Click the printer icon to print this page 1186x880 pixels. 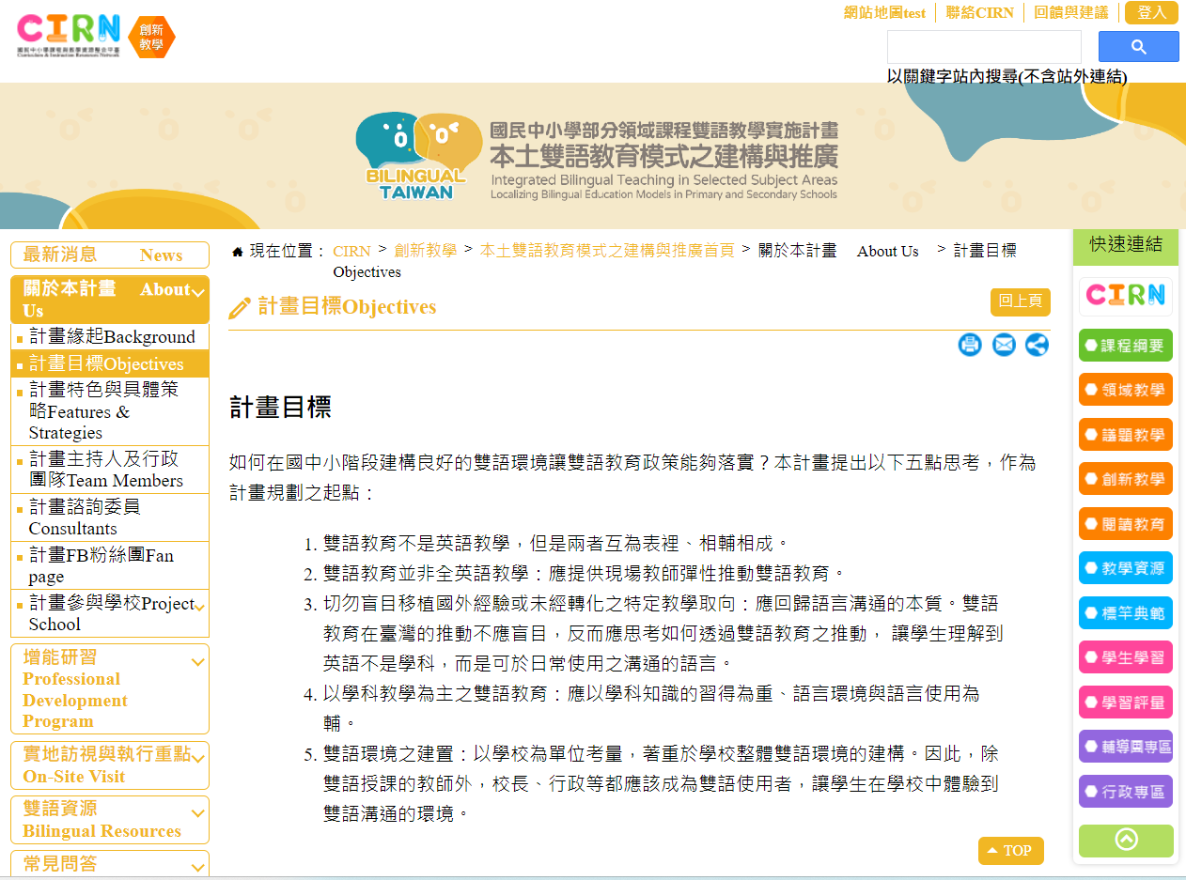coord(970,345)
